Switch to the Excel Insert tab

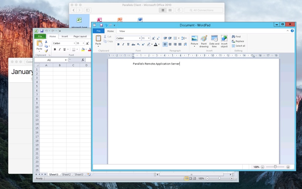coord(65,36)
